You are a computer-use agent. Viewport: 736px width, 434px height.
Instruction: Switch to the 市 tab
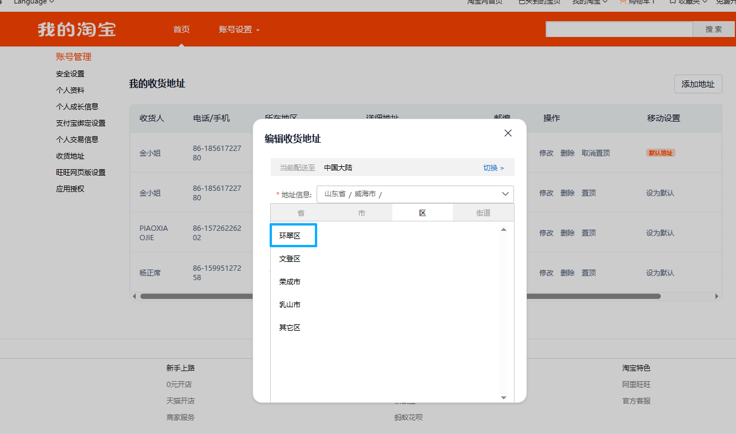(362, 213)
